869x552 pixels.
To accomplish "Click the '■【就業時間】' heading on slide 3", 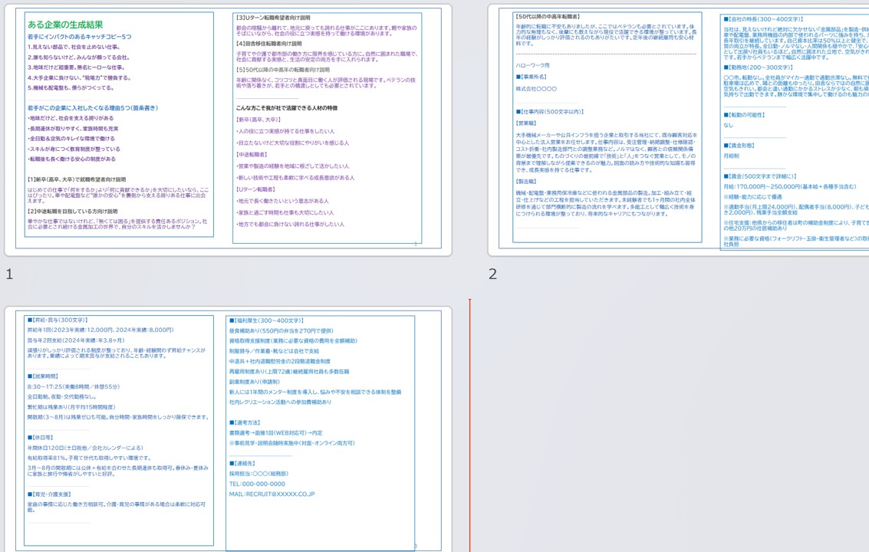I will click(x=43, y=376).
